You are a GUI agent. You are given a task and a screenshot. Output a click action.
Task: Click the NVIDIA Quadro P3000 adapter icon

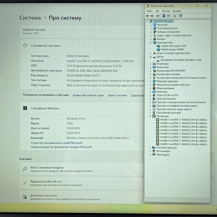[x=158, y=50]
